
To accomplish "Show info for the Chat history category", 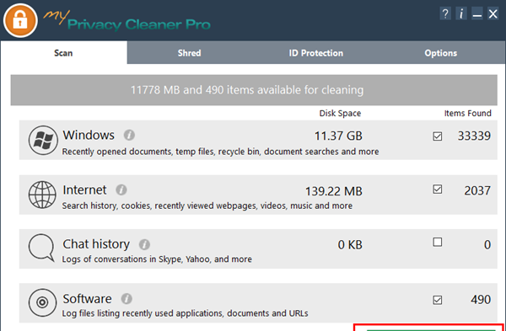I will tap(144, 244).
